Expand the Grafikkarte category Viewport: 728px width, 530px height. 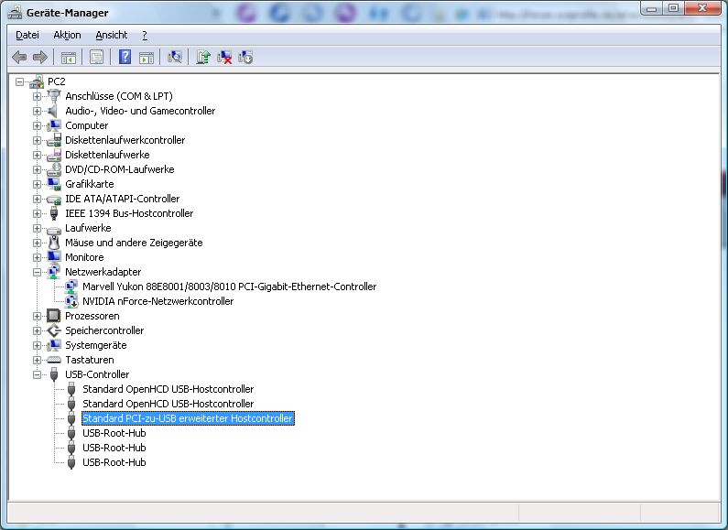click(x=37, y=184)
